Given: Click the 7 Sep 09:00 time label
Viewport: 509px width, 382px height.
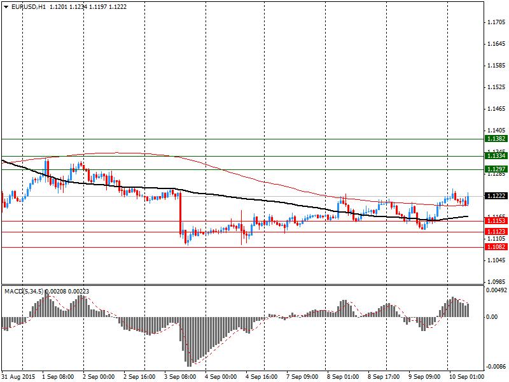Looking at the screenshot, I should [303, 377].
